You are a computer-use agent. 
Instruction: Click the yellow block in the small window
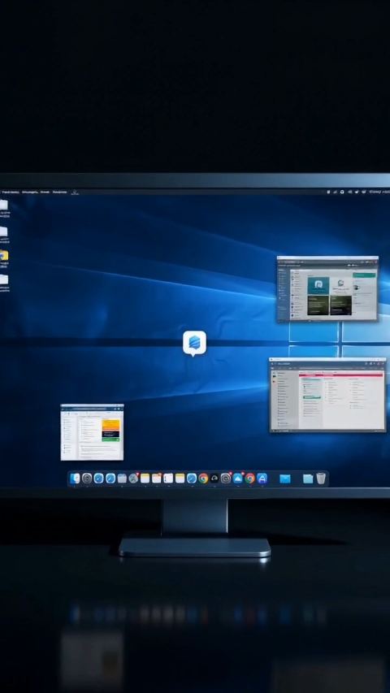point(111,424)
